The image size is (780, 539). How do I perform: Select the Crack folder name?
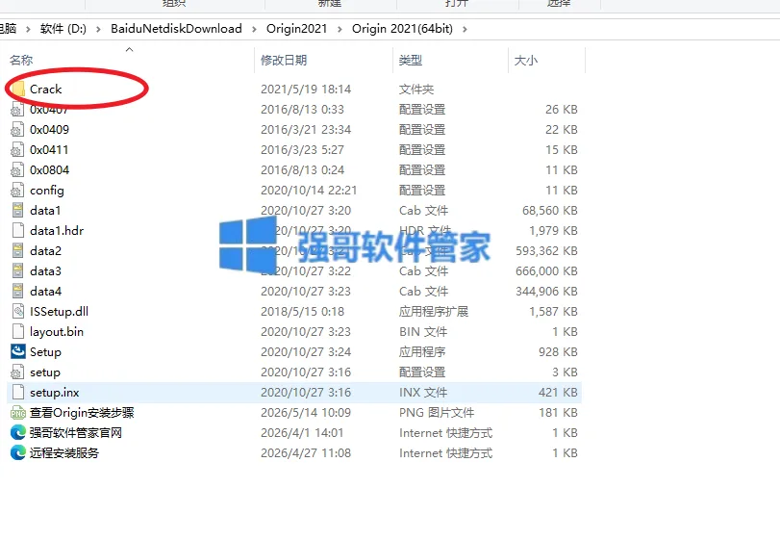click(46, 90)
